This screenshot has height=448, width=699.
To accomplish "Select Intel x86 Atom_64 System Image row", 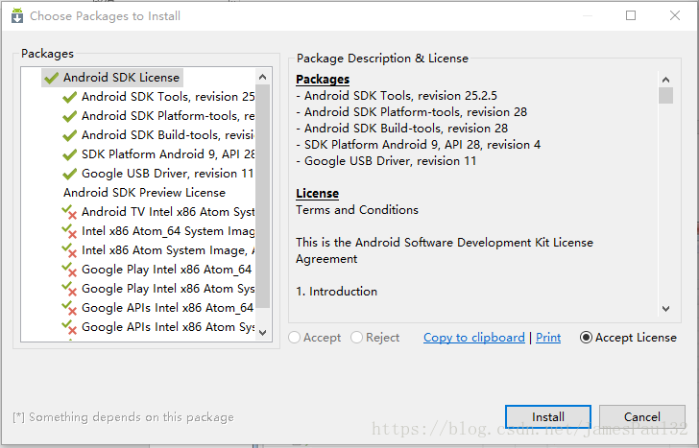I will (158, 230).
